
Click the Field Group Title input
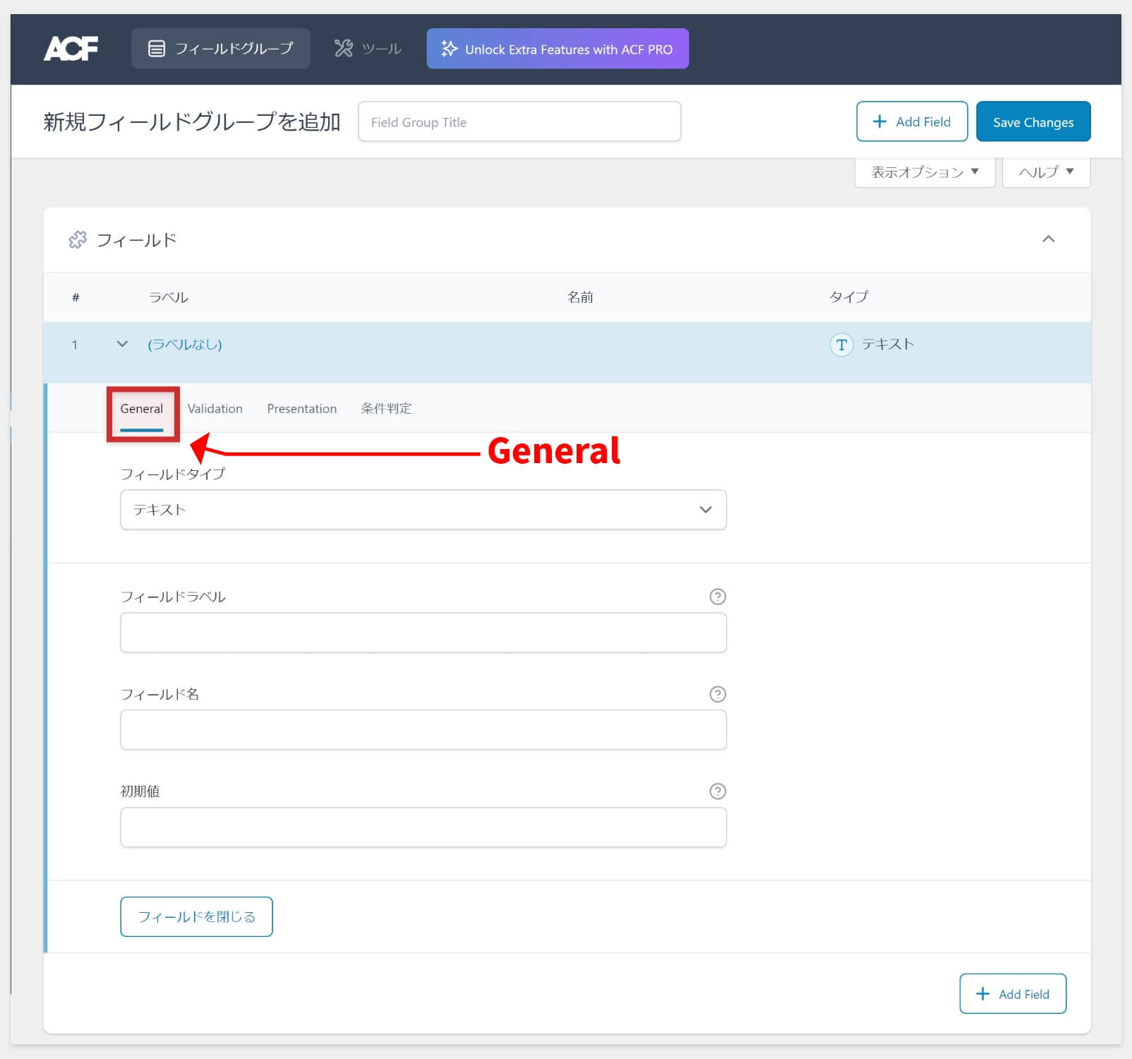(x=519, y=121)
